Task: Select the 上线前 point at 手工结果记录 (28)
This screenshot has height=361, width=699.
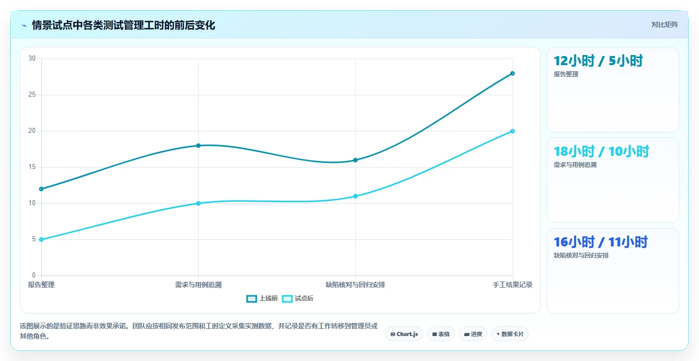Action: tap(513, 73)
